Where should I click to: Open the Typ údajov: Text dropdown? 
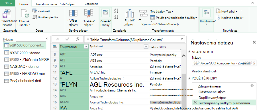pyautogui.click(x=162, y=11)
